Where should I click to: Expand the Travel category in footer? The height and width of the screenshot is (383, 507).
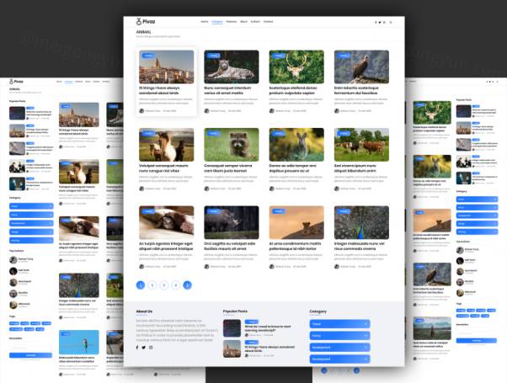pyautogui.click(x=339, y=323)
